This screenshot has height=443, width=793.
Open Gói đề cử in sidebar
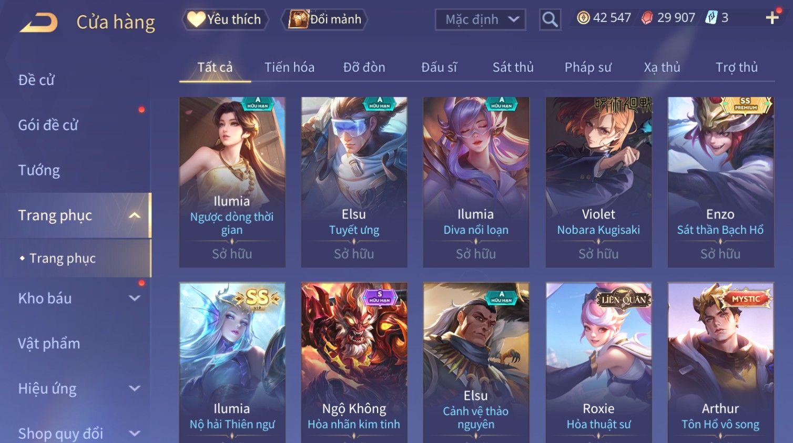tap(48, 125)
